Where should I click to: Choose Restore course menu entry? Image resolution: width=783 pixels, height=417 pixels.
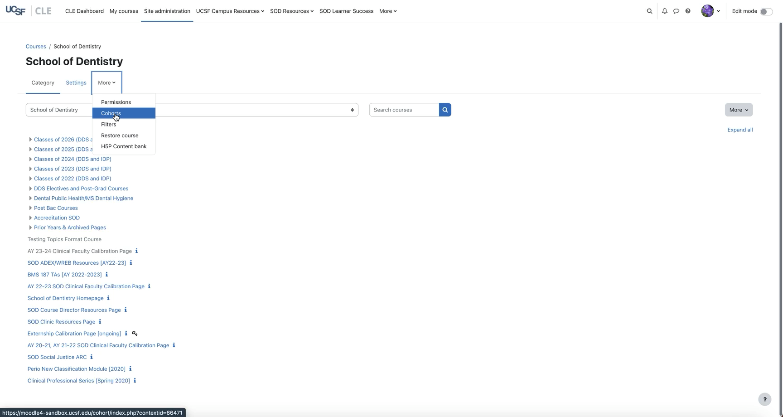click(x=124, y=135)
